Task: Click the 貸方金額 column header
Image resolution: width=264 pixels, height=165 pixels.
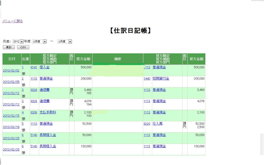Action: pos(196,59)
